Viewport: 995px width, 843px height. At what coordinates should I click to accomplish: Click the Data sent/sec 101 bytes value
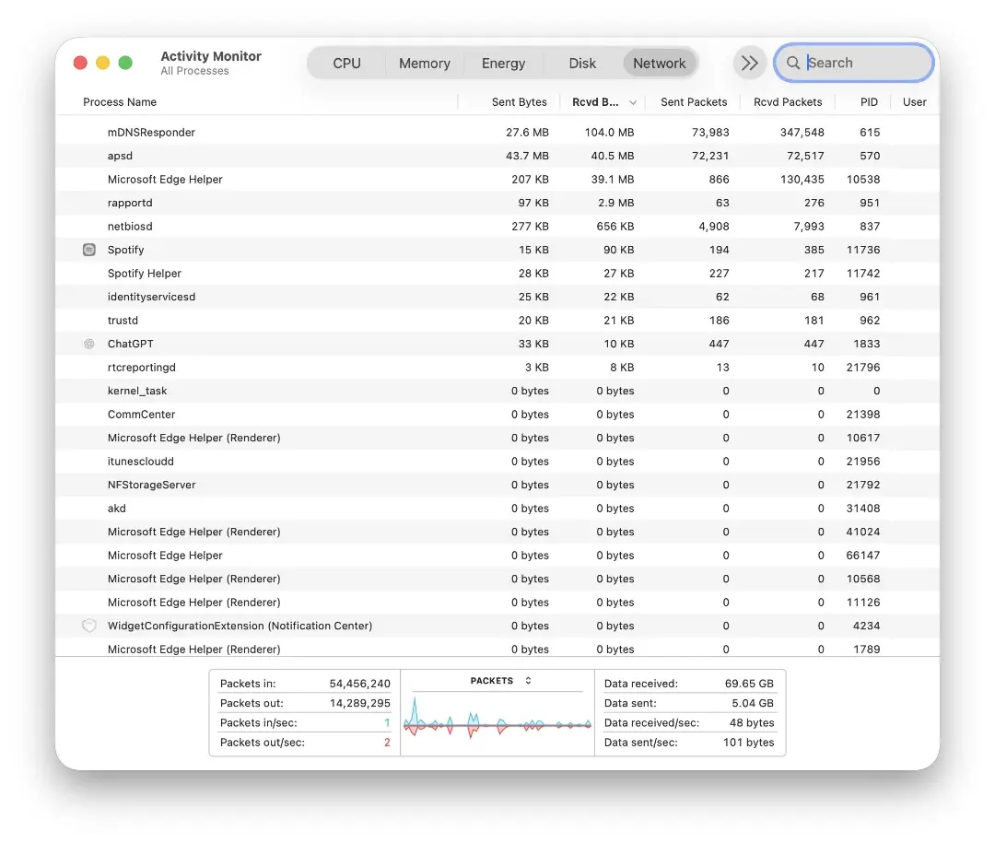pyautogui.click(x=749, y=742)
